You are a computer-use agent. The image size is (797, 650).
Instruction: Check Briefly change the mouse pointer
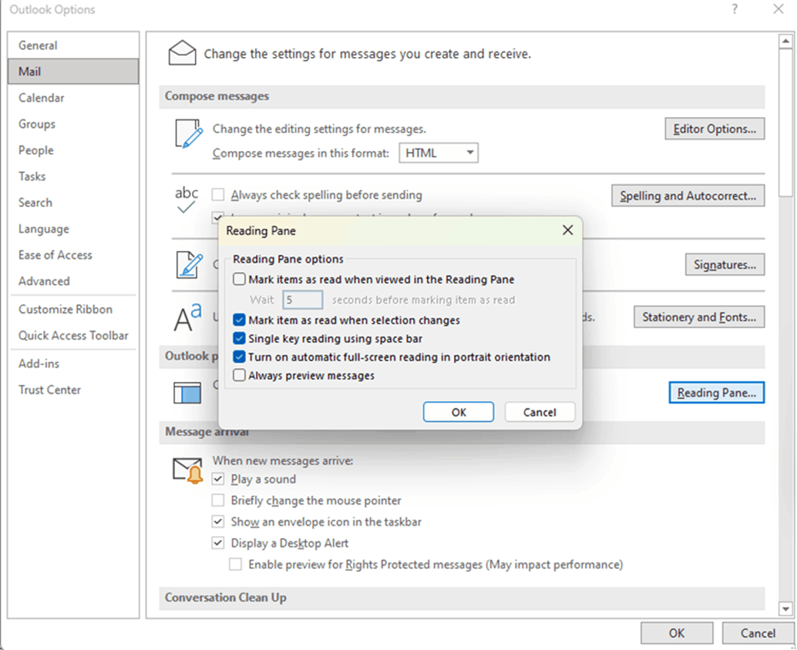pyautogui.click(x=218, y=500)
